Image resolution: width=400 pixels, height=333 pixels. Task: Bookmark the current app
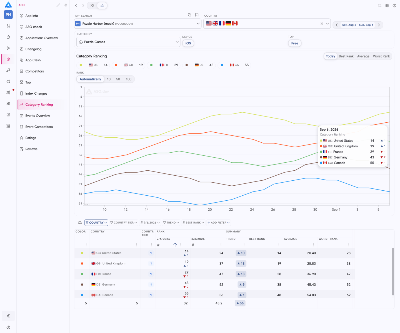coord(197,15)
